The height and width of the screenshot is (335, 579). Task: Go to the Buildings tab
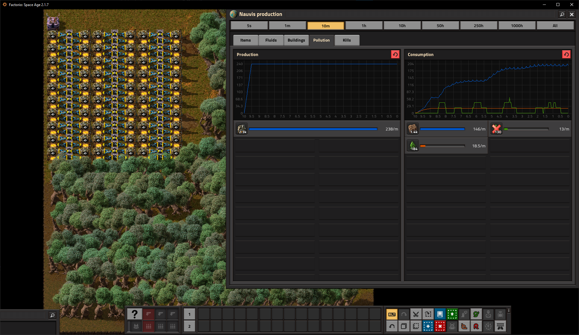click(x=296, y=40)
